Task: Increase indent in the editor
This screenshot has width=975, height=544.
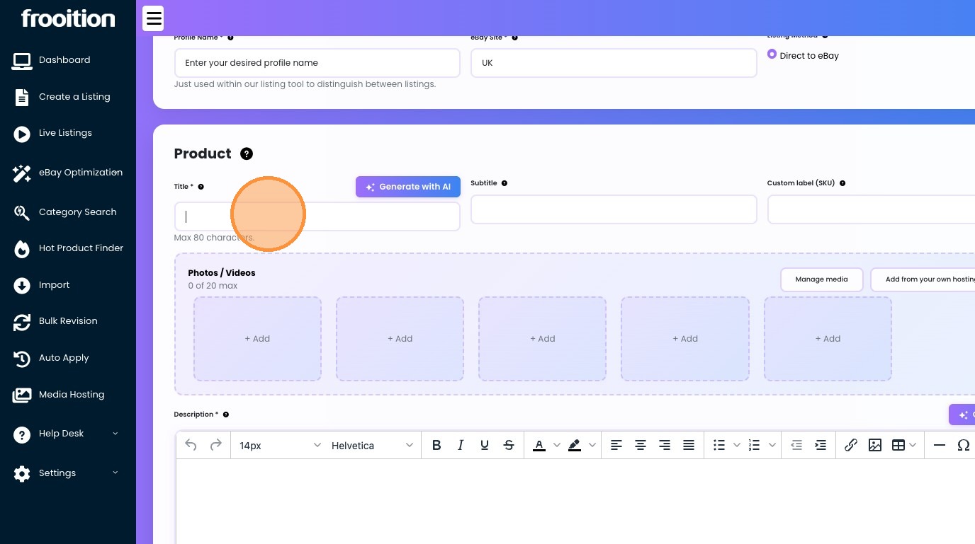Action: coord(821,445)
